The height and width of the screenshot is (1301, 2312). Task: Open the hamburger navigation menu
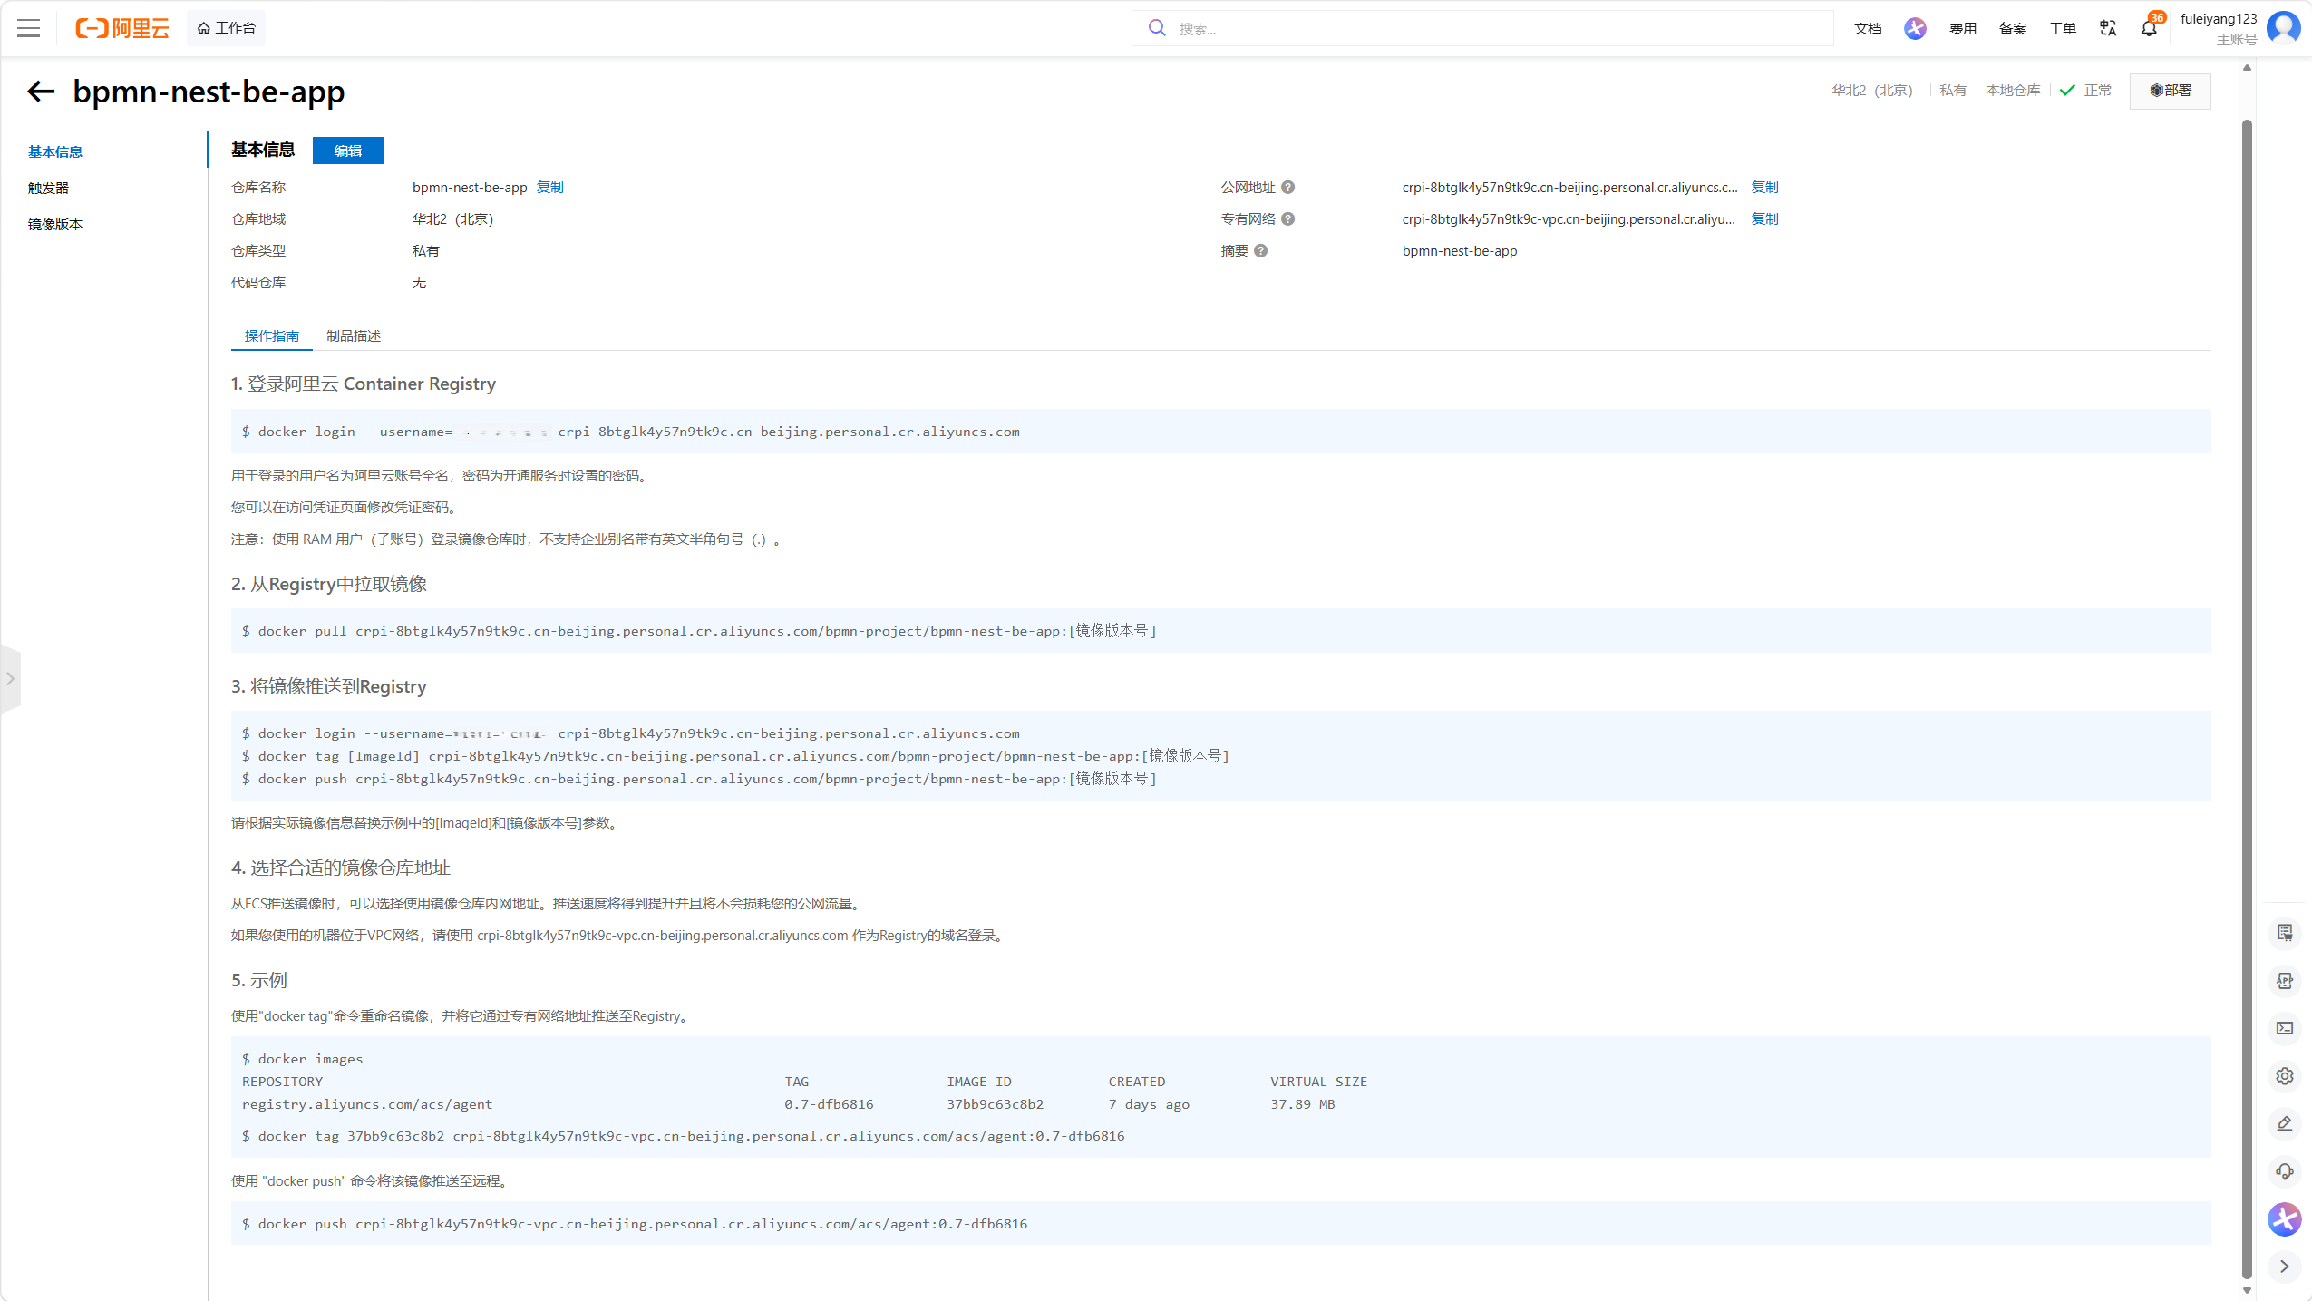(29, 28)
